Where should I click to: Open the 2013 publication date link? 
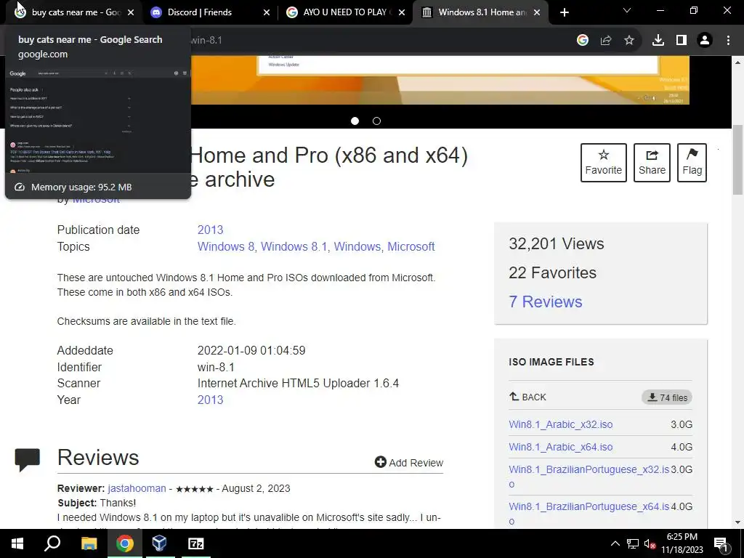[x=210, y=230]
